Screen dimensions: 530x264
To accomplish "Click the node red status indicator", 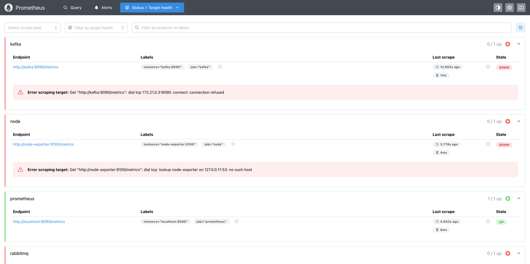I will click(508, 122).
